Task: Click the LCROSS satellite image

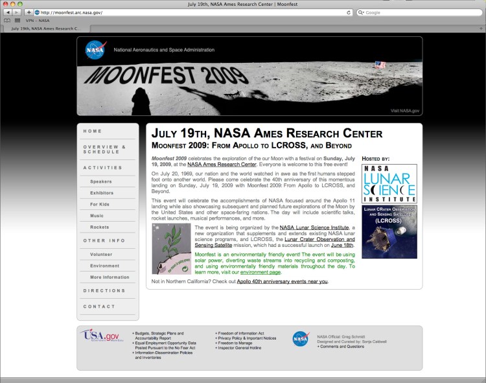Action: 389,232
